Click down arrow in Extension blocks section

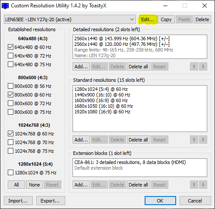point(203,184)
